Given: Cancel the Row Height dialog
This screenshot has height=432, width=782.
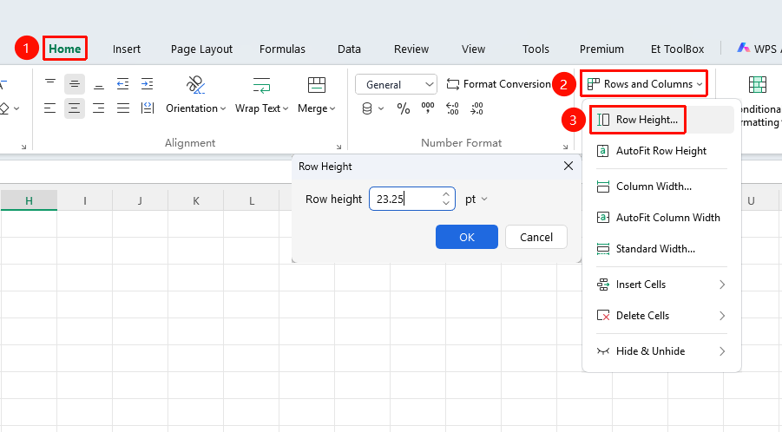Looking at the screenshot, I should (536, 237).
